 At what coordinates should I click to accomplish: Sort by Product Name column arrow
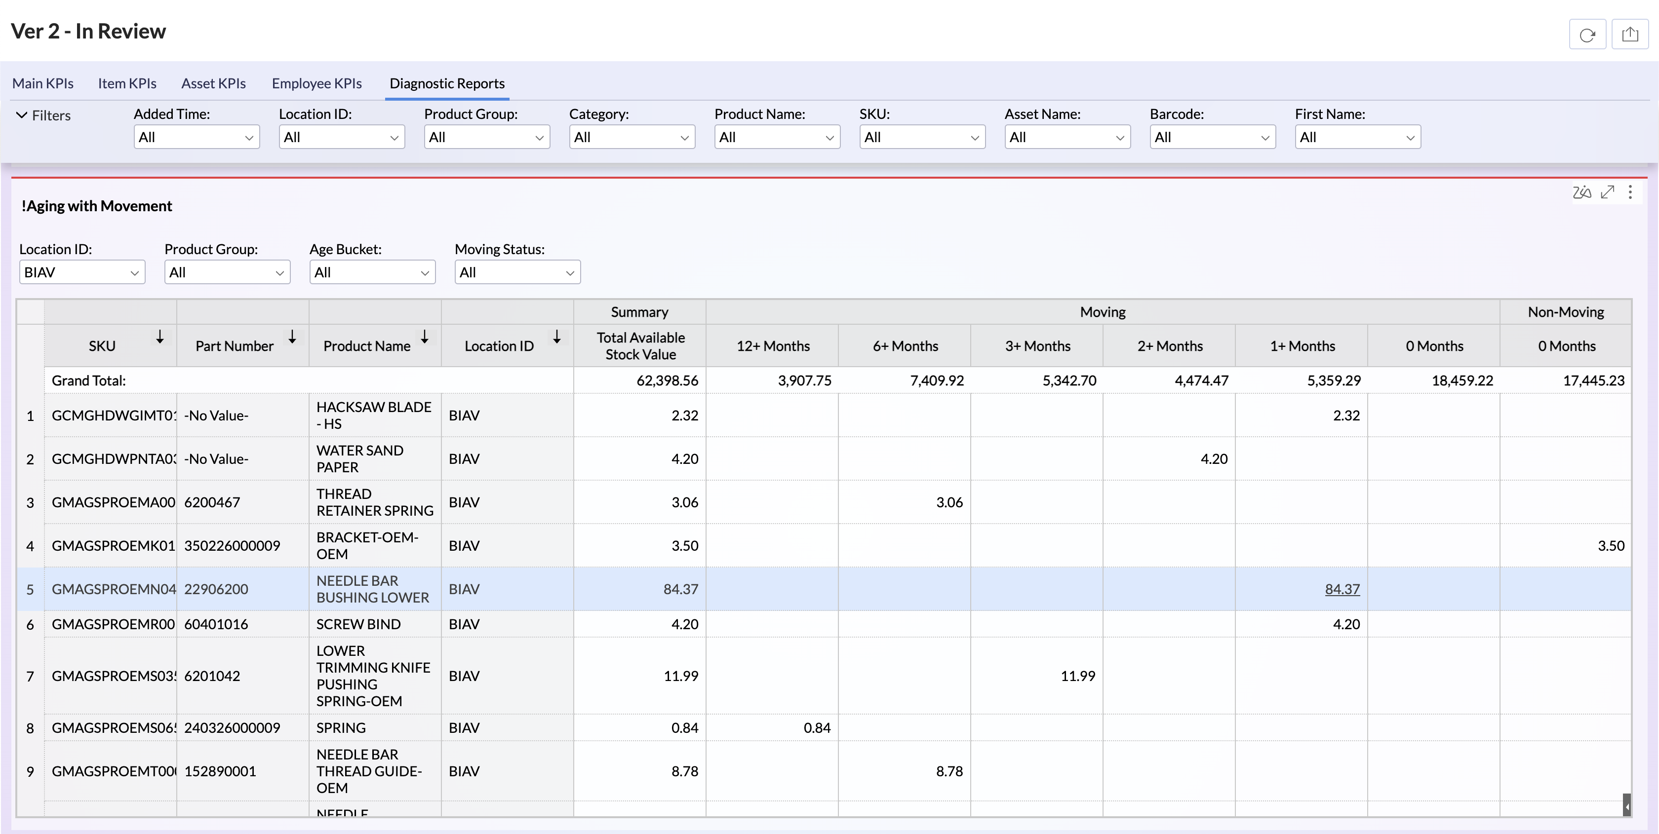pos(425,337)
